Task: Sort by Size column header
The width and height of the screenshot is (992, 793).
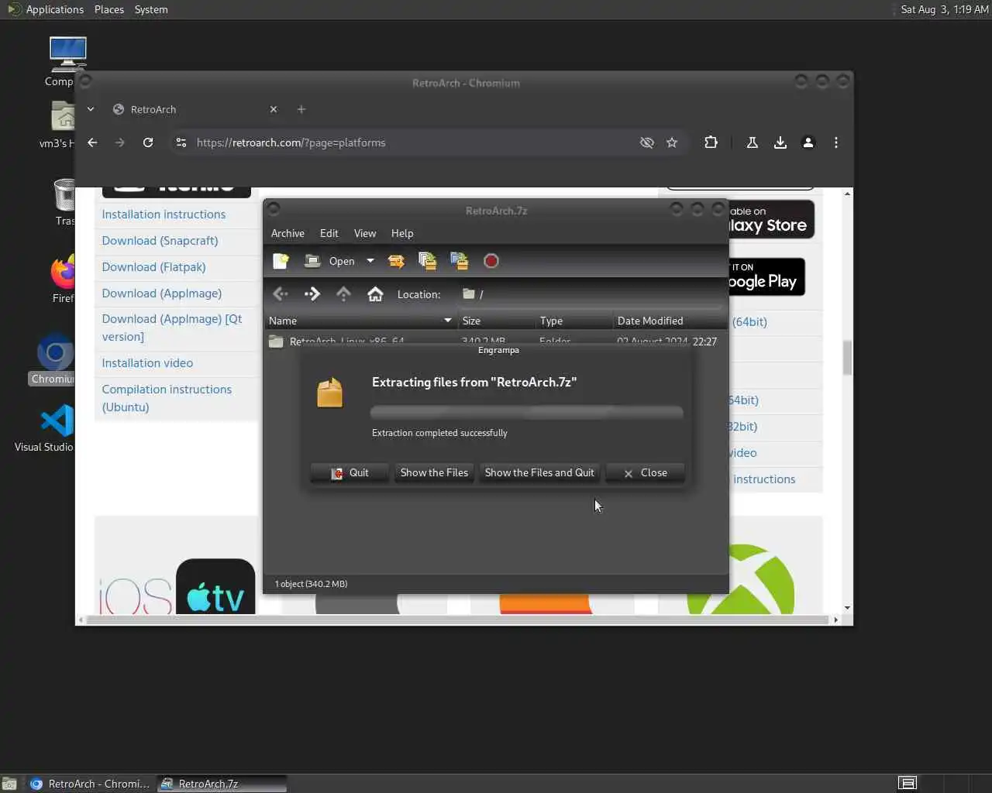Action: tap(496, 321)
